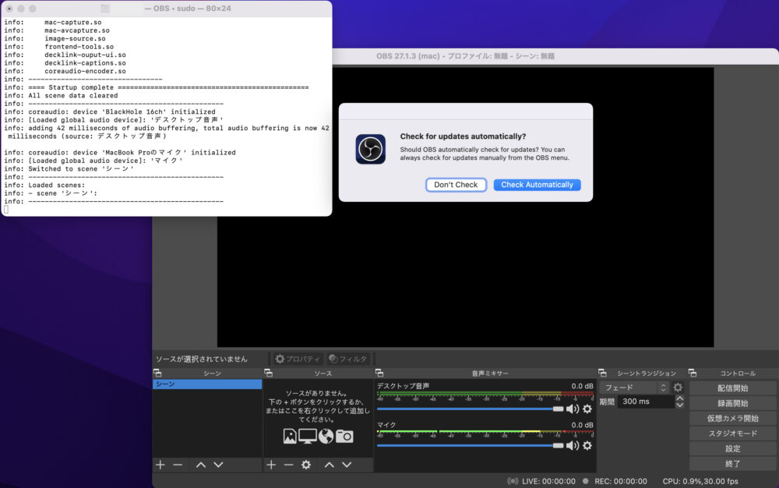The image size is (779, 488).
Task: Undock the コントロール (Controls) panel icon
Action: point(693,373)
